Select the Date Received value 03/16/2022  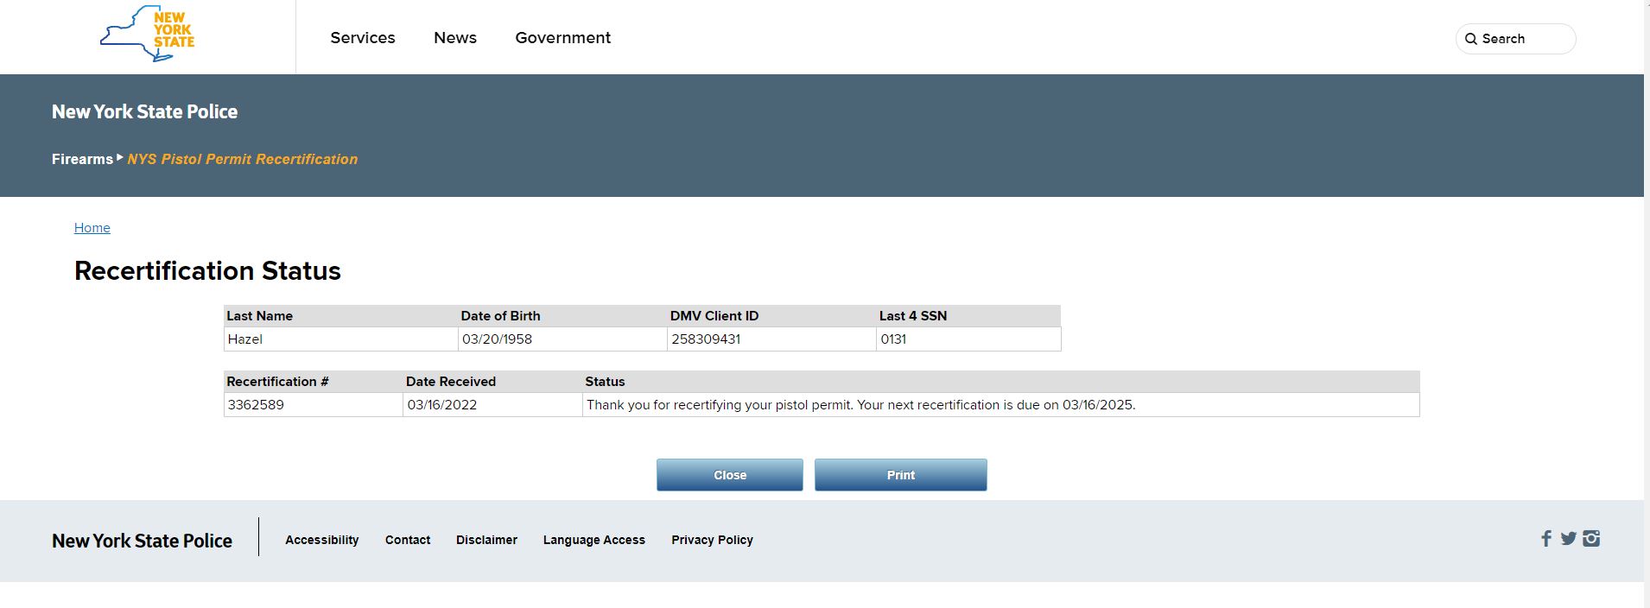coord(442,405)
